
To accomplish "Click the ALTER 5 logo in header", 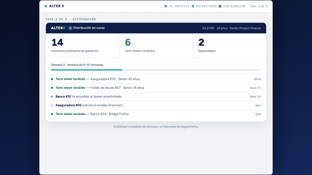I will (x=56, y=6).
